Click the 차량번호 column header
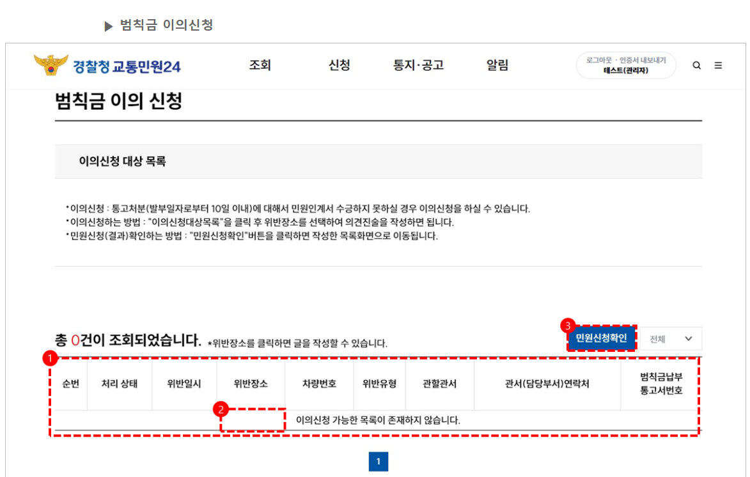The width and height of the screenshot is (750, 477). pyautogui.click(x=318, y=384)
